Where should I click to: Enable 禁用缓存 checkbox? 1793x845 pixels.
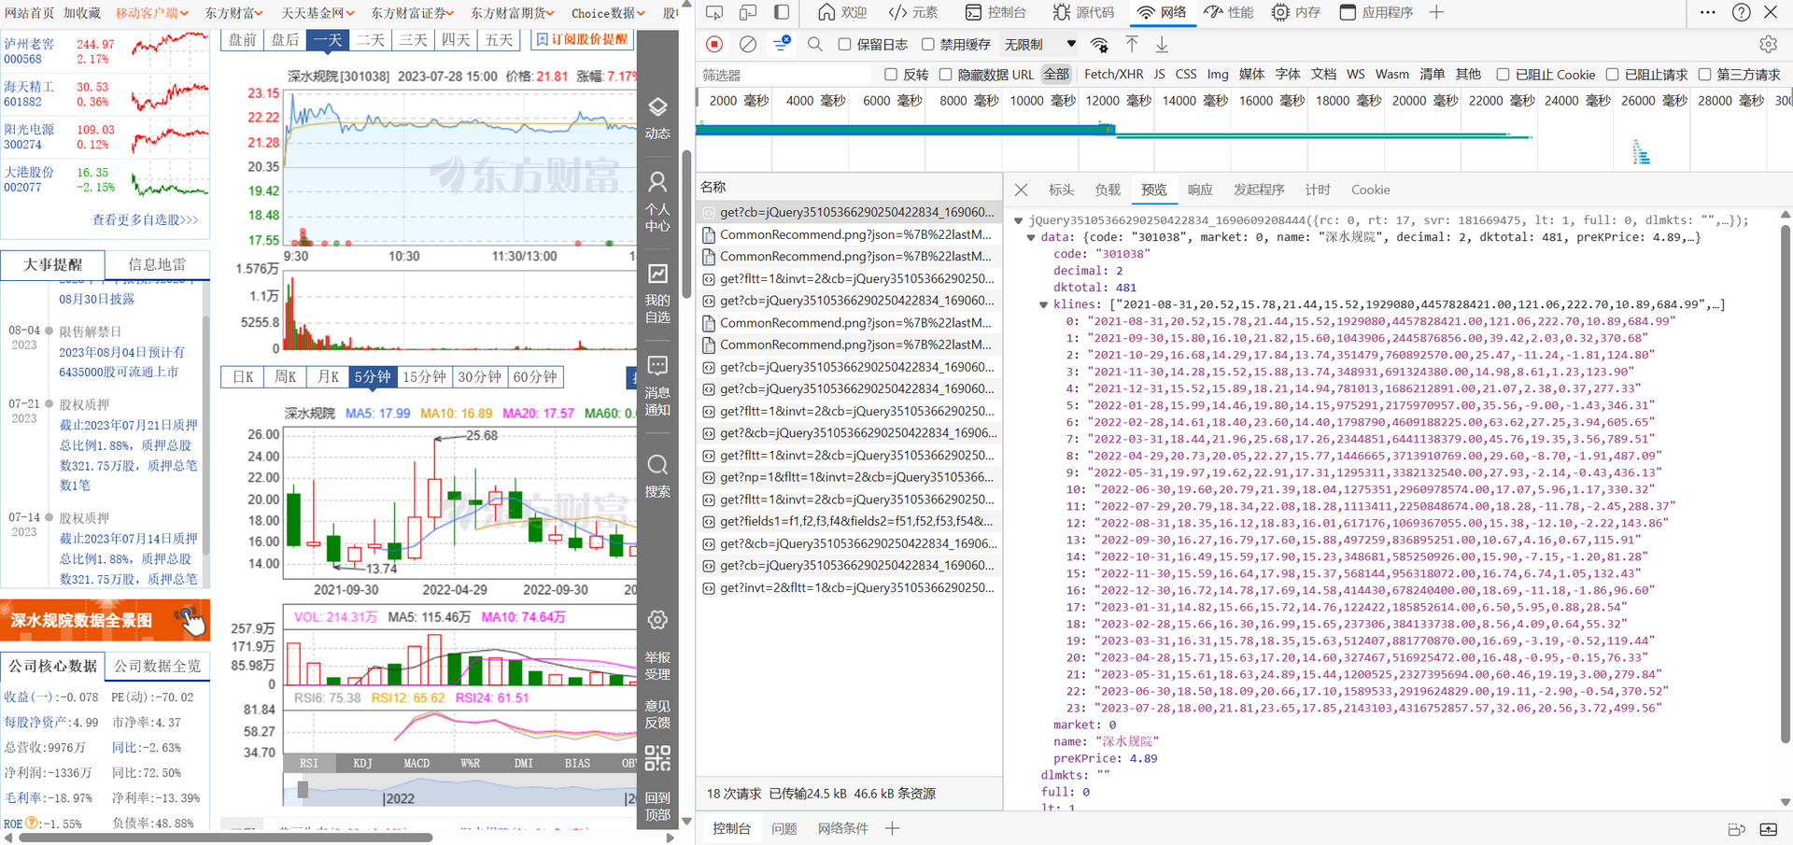[927, 44]
